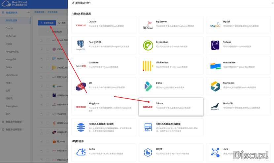Click the MariaDB seal icon
Viewport: 274px width, 163px height.
pos(215,107)
